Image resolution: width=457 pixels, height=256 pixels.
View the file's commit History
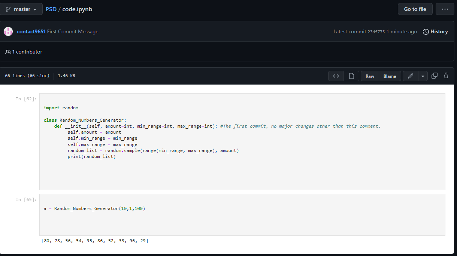435,32
